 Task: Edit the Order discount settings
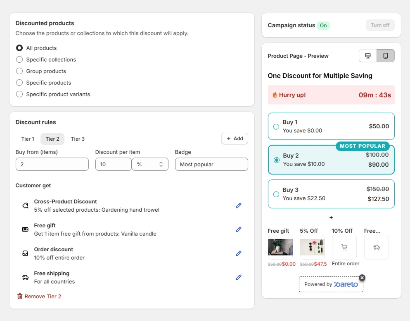[x=238, y=253]
